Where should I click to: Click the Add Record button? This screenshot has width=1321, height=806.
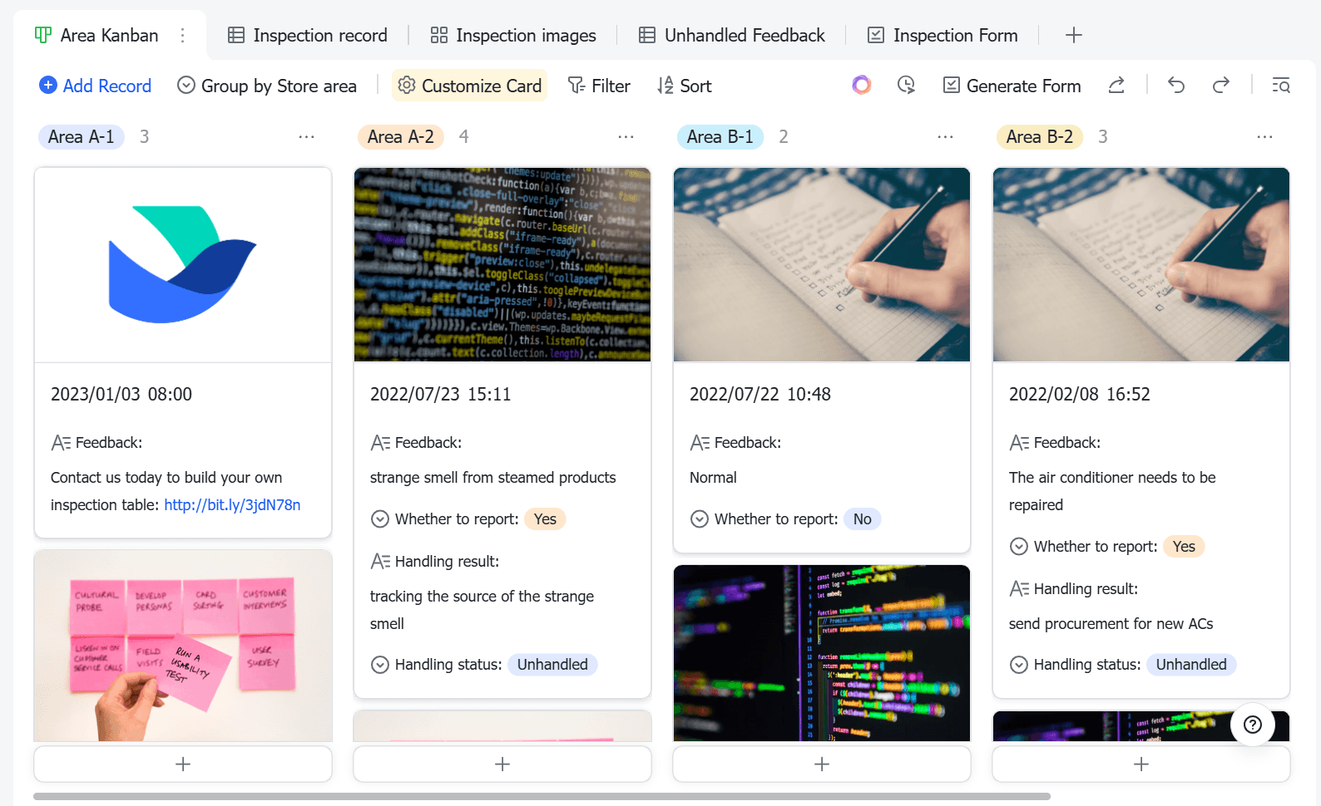point(96,86)
